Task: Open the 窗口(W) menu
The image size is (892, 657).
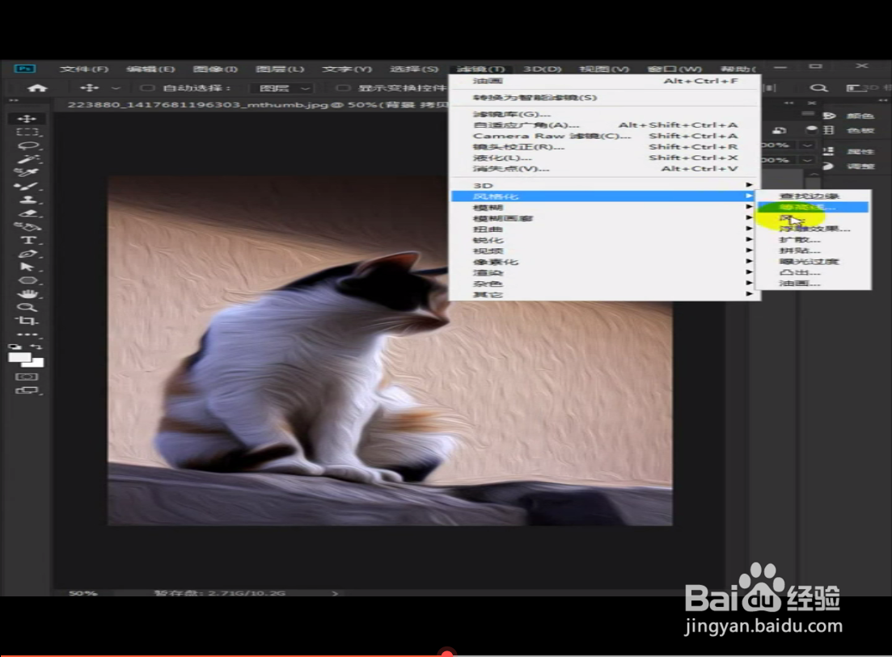Action: (674, 69)
